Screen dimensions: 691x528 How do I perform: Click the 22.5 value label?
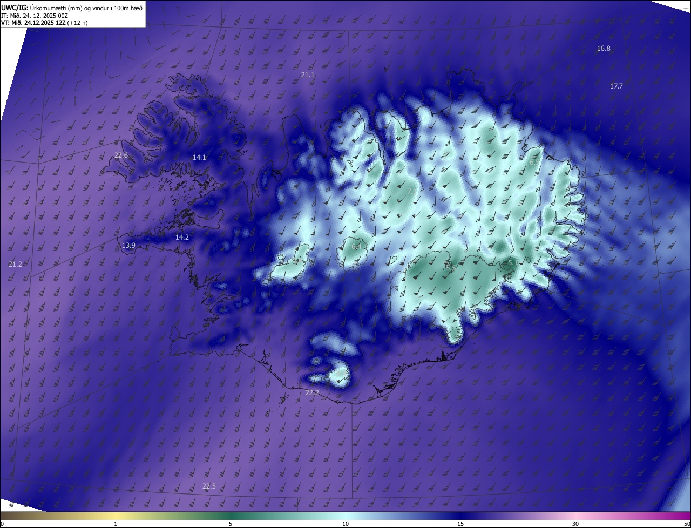point(209,486)
